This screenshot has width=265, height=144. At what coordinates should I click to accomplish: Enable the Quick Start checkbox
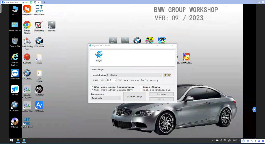pyautogui.click(x=141, y=87)
